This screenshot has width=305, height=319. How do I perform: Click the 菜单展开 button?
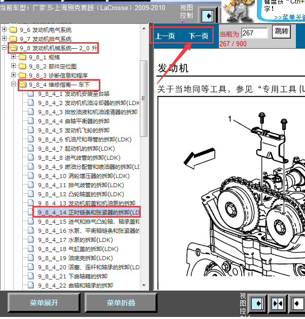point(44,303)
